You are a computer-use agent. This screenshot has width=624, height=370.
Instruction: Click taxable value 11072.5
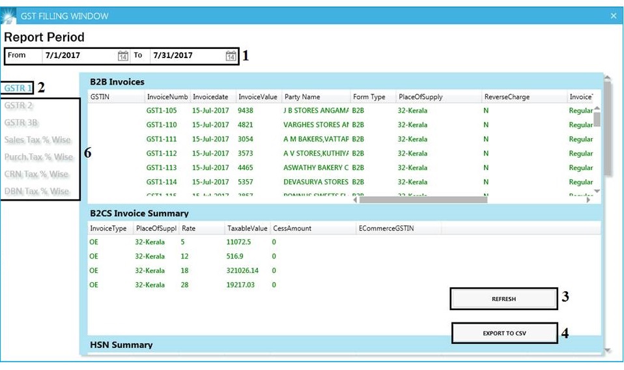[x=238, y=242]
